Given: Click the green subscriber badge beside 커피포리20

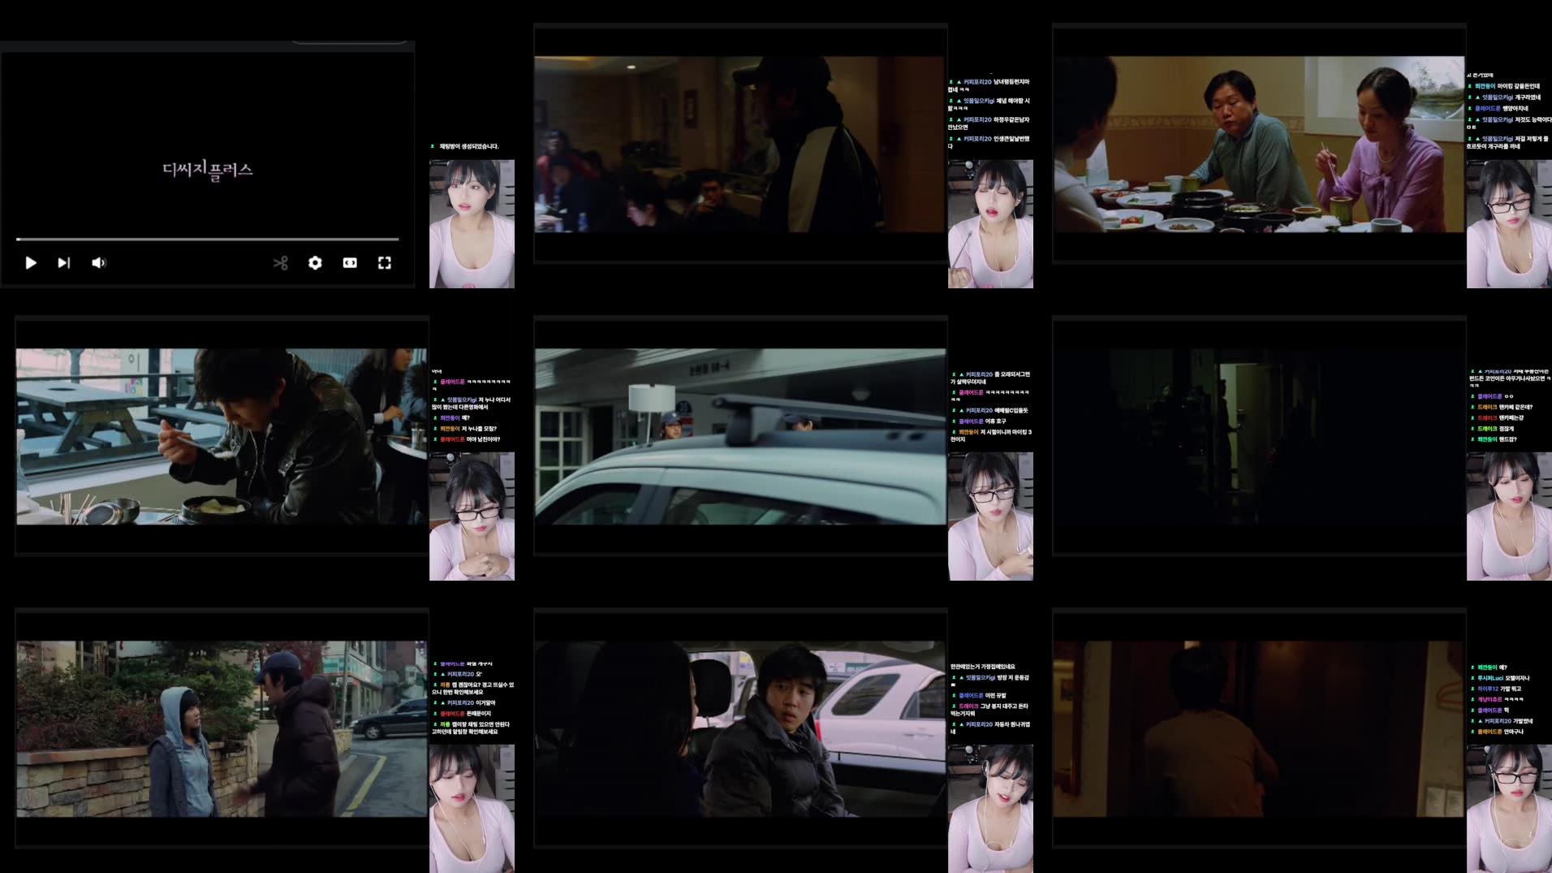Looking at the screenshot, I should 951,81.
